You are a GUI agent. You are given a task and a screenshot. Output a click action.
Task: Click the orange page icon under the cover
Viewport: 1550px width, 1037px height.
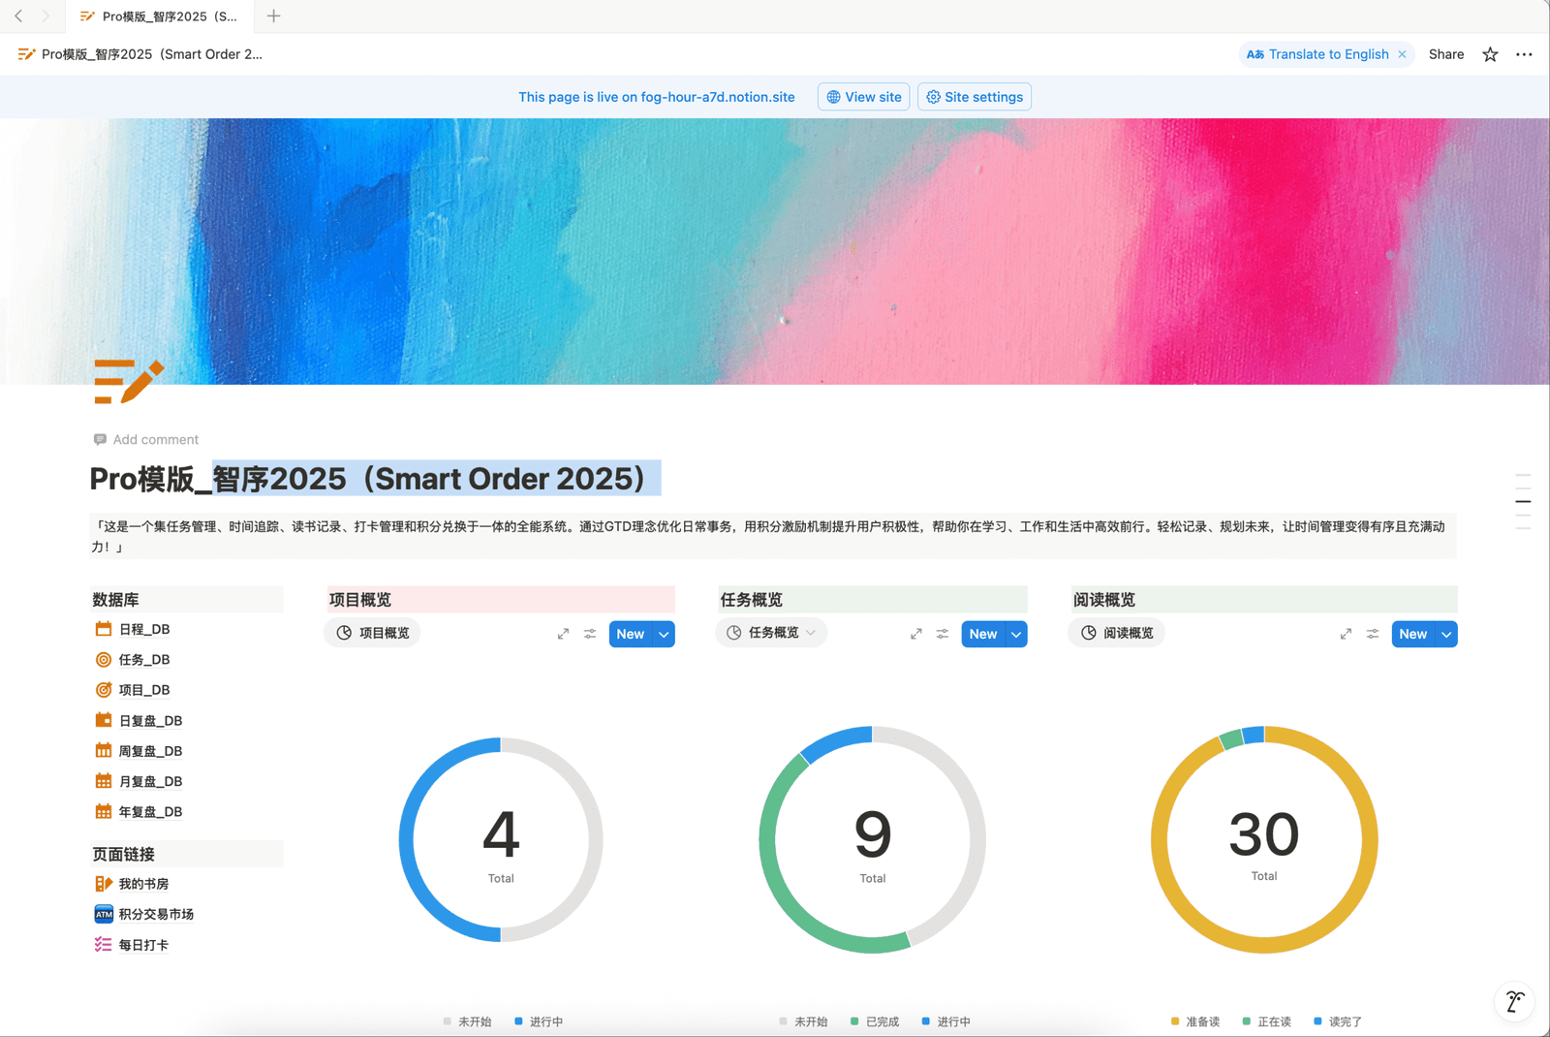pos(128,381)
